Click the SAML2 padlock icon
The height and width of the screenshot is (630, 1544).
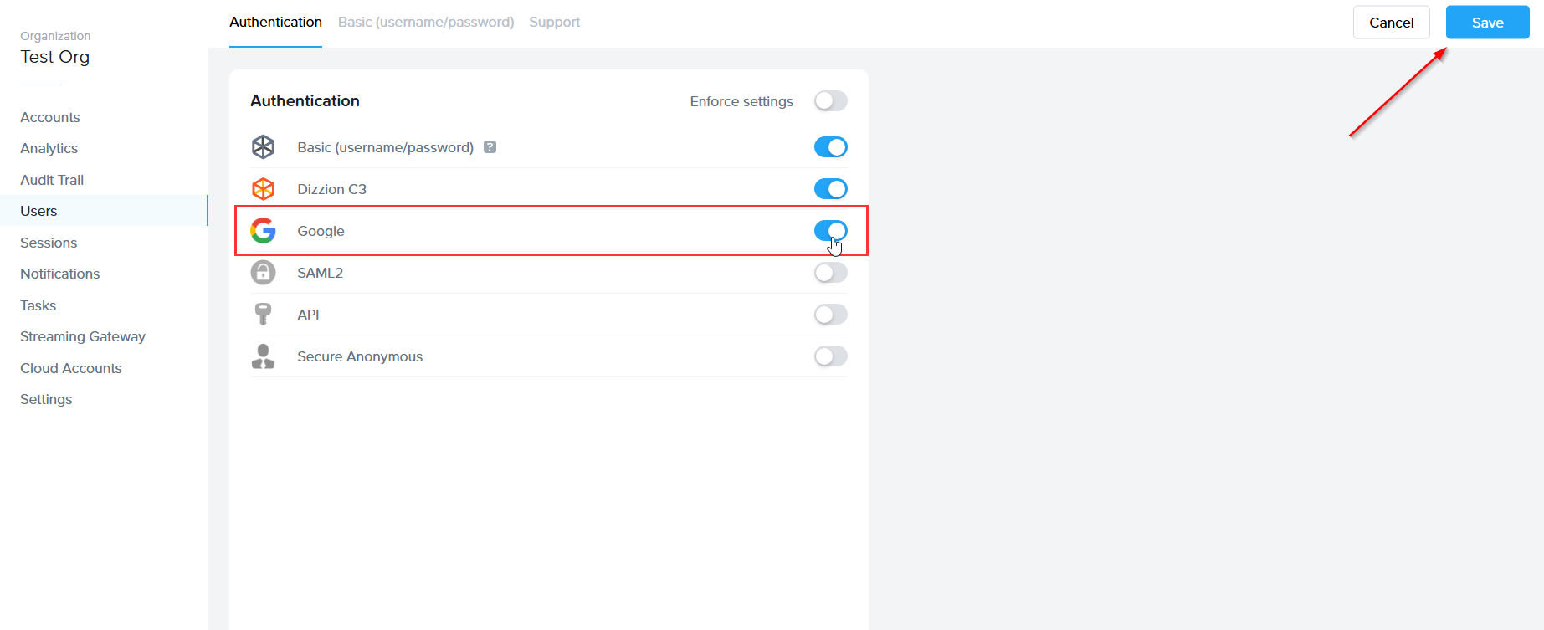264,272
